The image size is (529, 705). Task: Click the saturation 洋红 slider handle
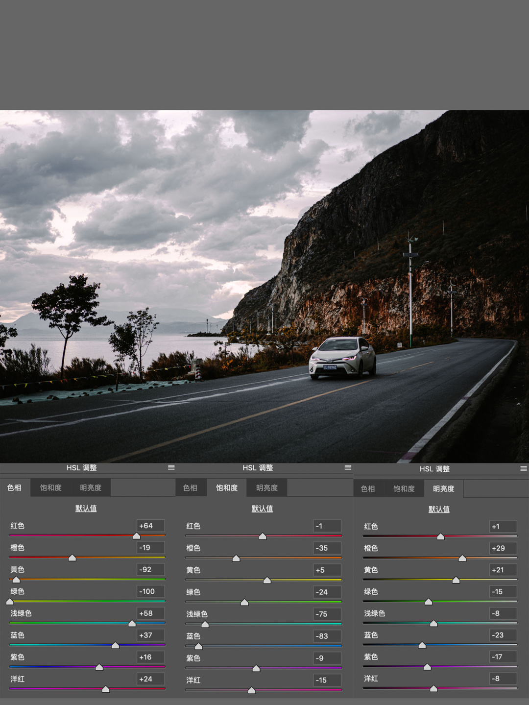tap(252, 690)
